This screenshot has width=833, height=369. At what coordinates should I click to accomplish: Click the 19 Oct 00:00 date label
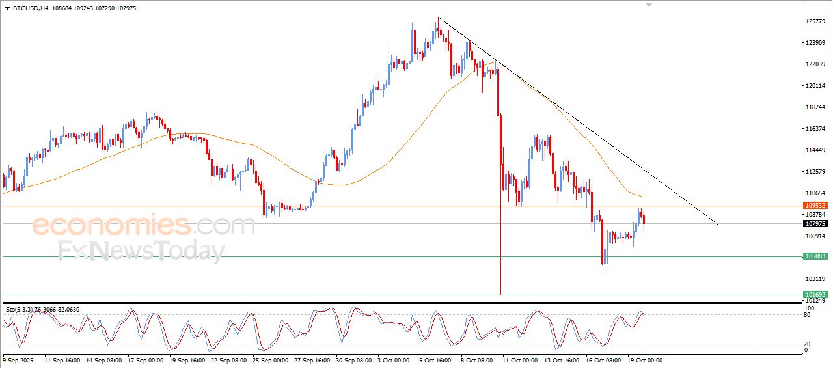click(644, 360)
